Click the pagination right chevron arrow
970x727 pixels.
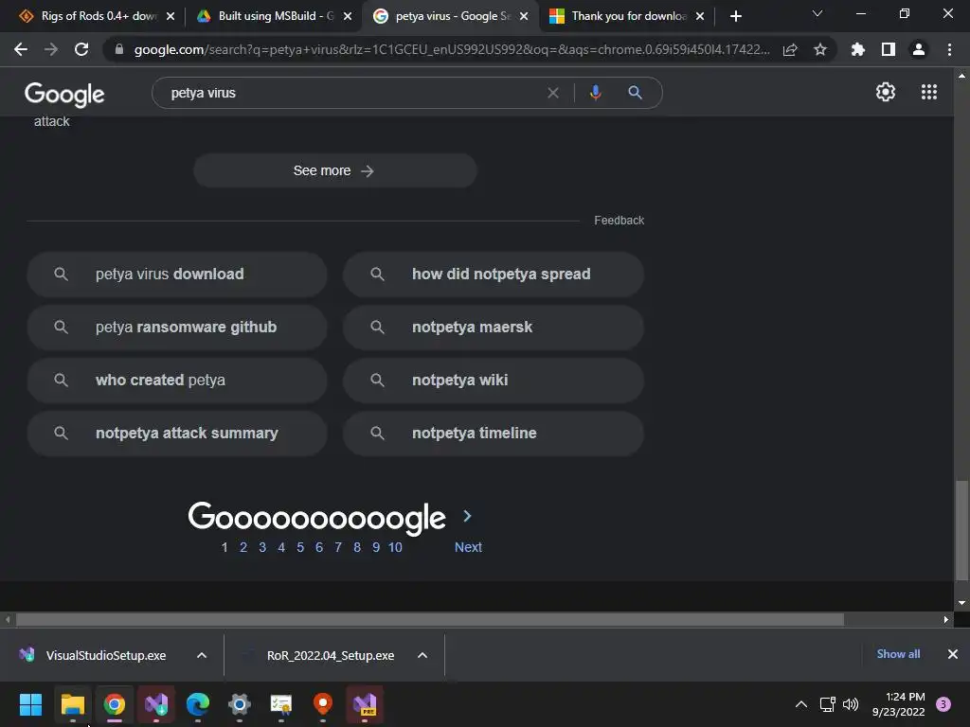coord(467,516)
